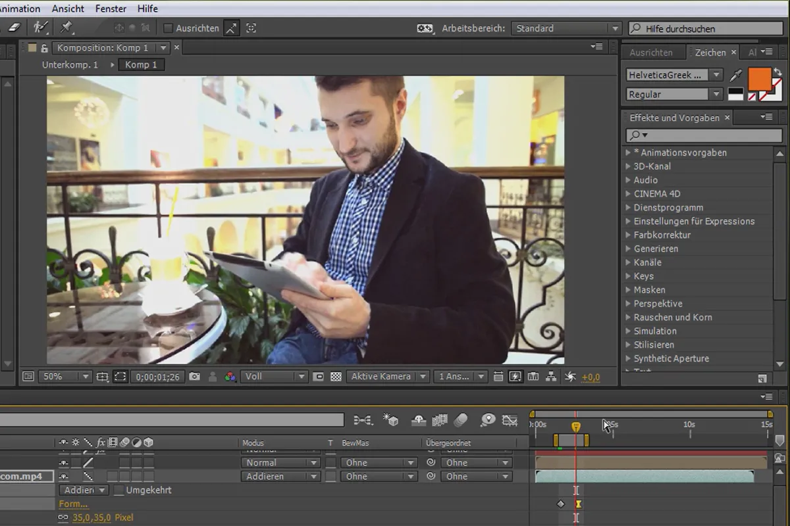
Task: Toggle hide shy layers switch in timeline
Action: tap(418, 419)
